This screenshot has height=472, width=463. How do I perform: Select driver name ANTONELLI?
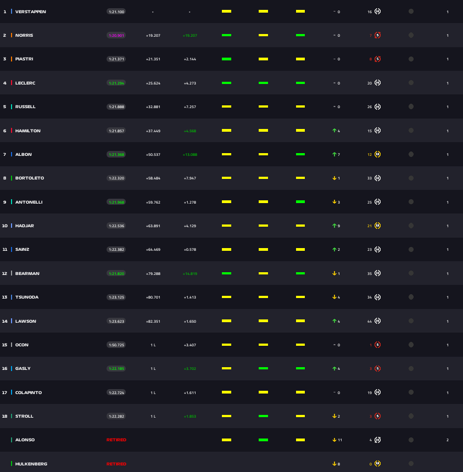[29, 202]
